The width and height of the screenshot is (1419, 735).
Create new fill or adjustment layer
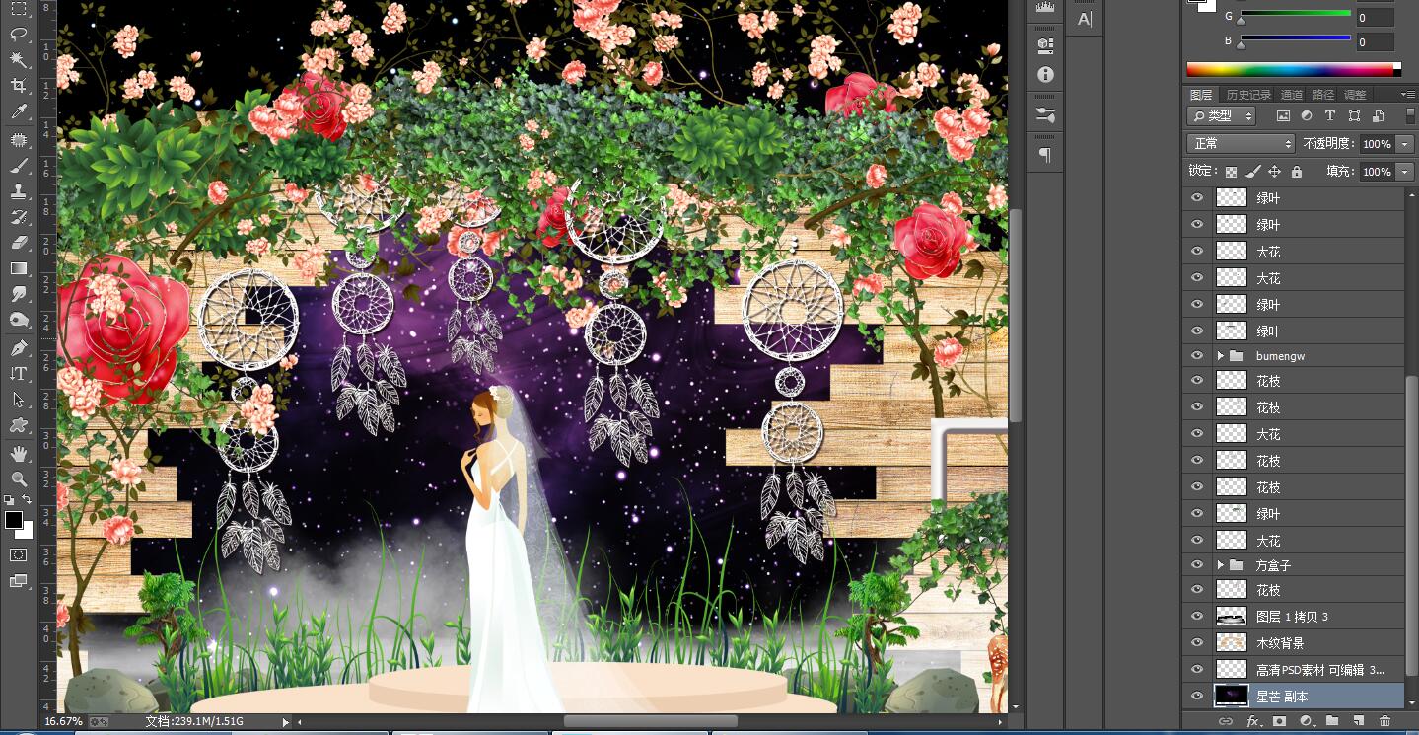tap(1306, 722)
